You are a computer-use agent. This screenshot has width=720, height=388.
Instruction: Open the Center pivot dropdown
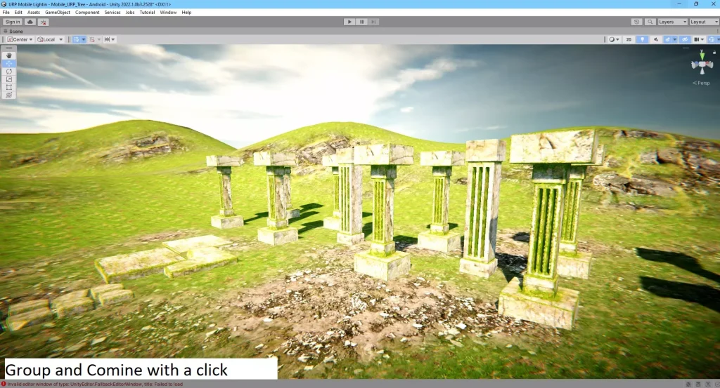click(x=19, y=39)
